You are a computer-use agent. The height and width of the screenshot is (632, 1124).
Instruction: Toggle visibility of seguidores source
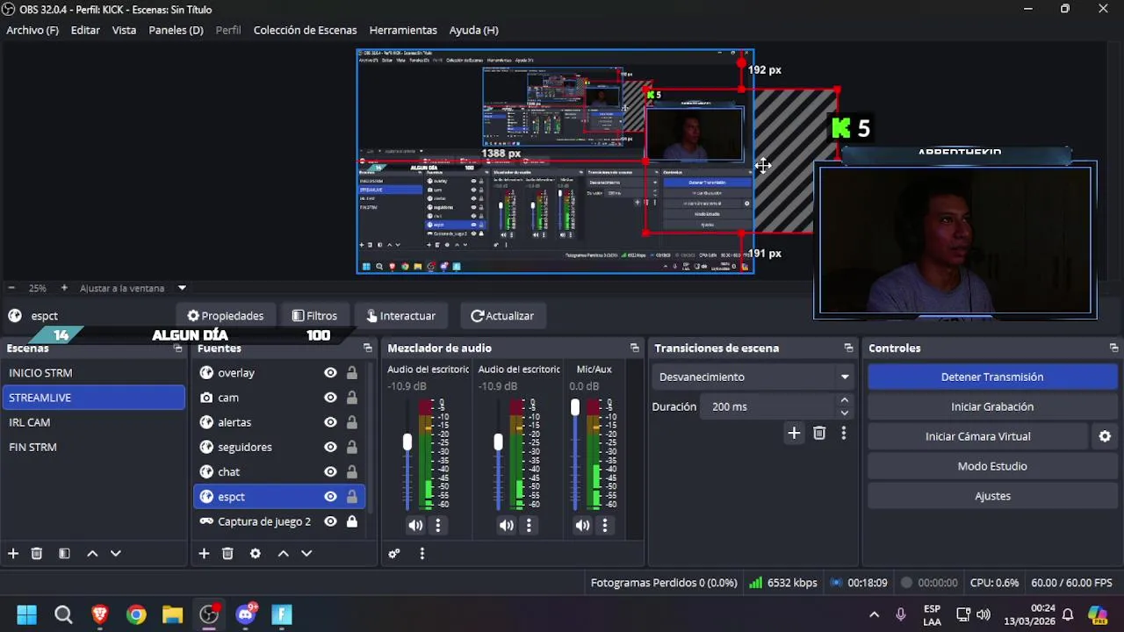(330, 447)
